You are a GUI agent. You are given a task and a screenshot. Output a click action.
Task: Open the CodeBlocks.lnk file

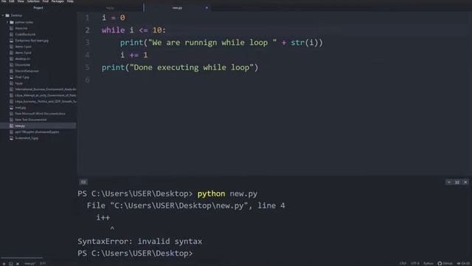point(25,35)
